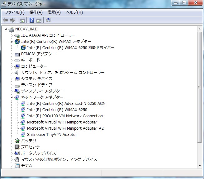Click the NECVY10AII computer icon

[11, 29]
